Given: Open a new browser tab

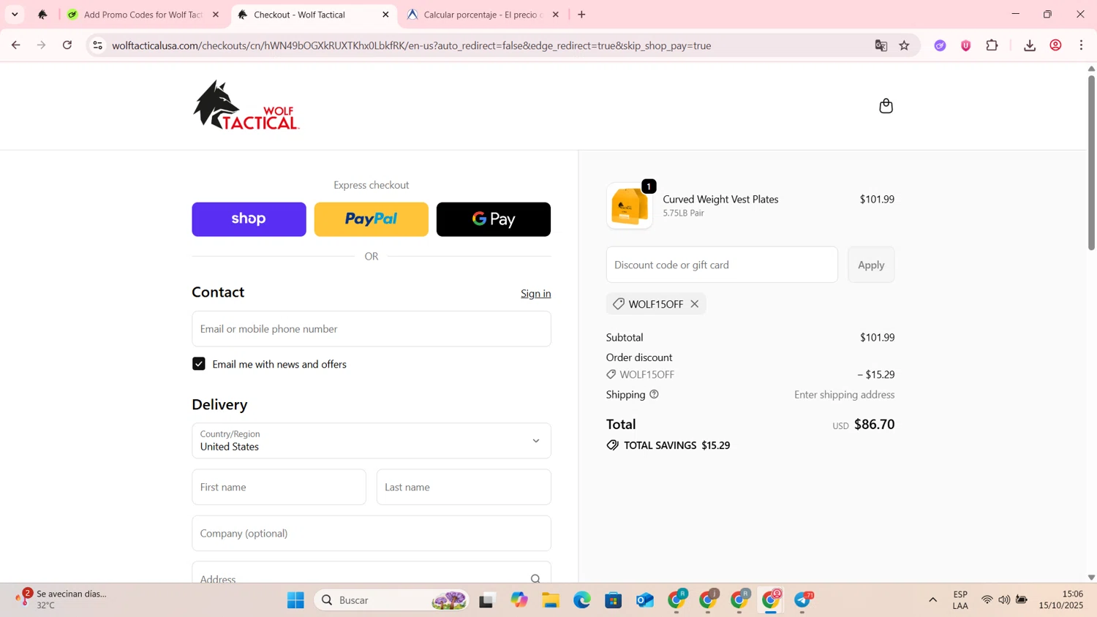Looking at the screenshot, I should click(x=581, y=15).
